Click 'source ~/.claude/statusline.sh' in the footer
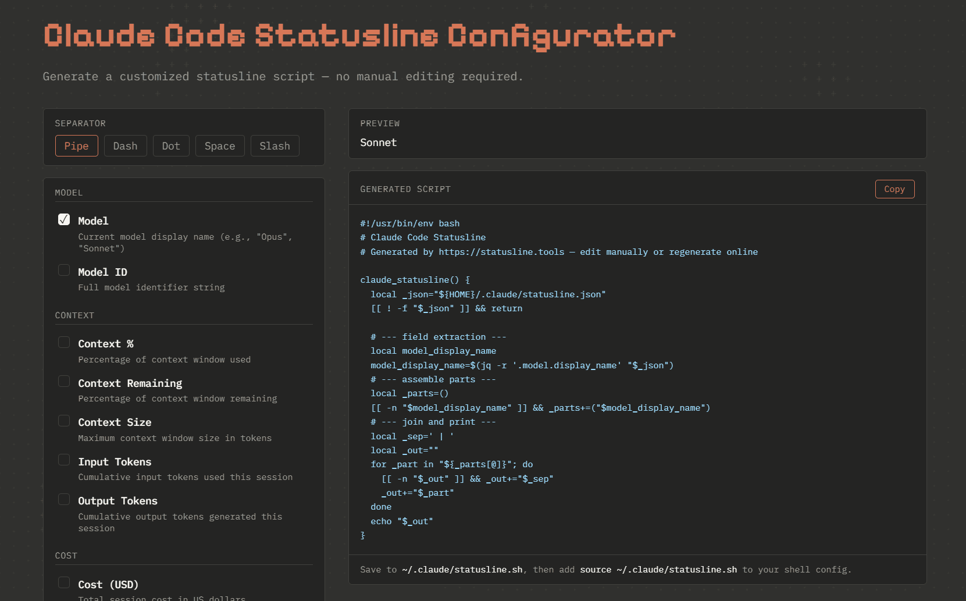This screenshot has height=601, width=966. tap(658, 570)
